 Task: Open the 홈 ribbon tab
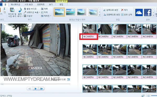pyautogui.click(x=5, y=4)
